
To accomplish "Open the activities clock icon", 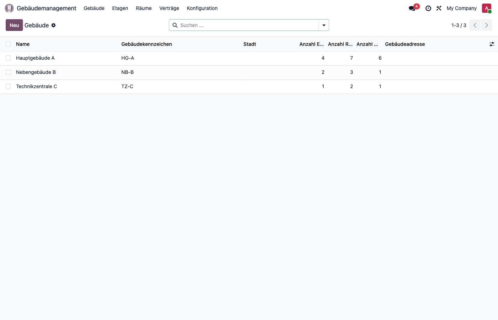I will click(x=428, y=8).
